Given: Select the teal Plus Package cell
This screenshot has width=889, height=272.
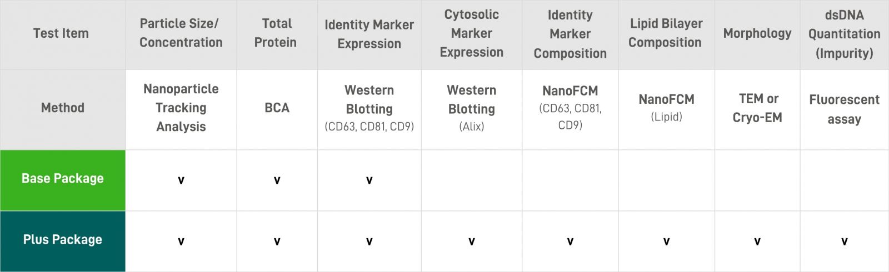Looking at the screenshot, I should point(63,241).
